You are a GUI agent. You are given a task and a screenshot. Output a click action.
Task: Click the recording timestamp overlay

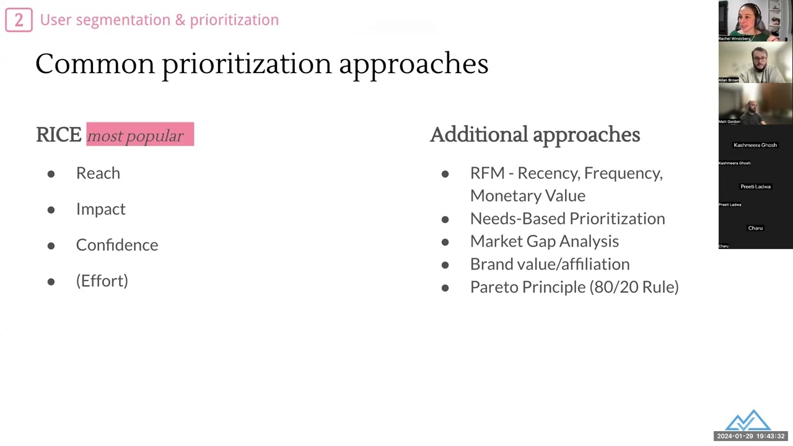pos(751,436)
